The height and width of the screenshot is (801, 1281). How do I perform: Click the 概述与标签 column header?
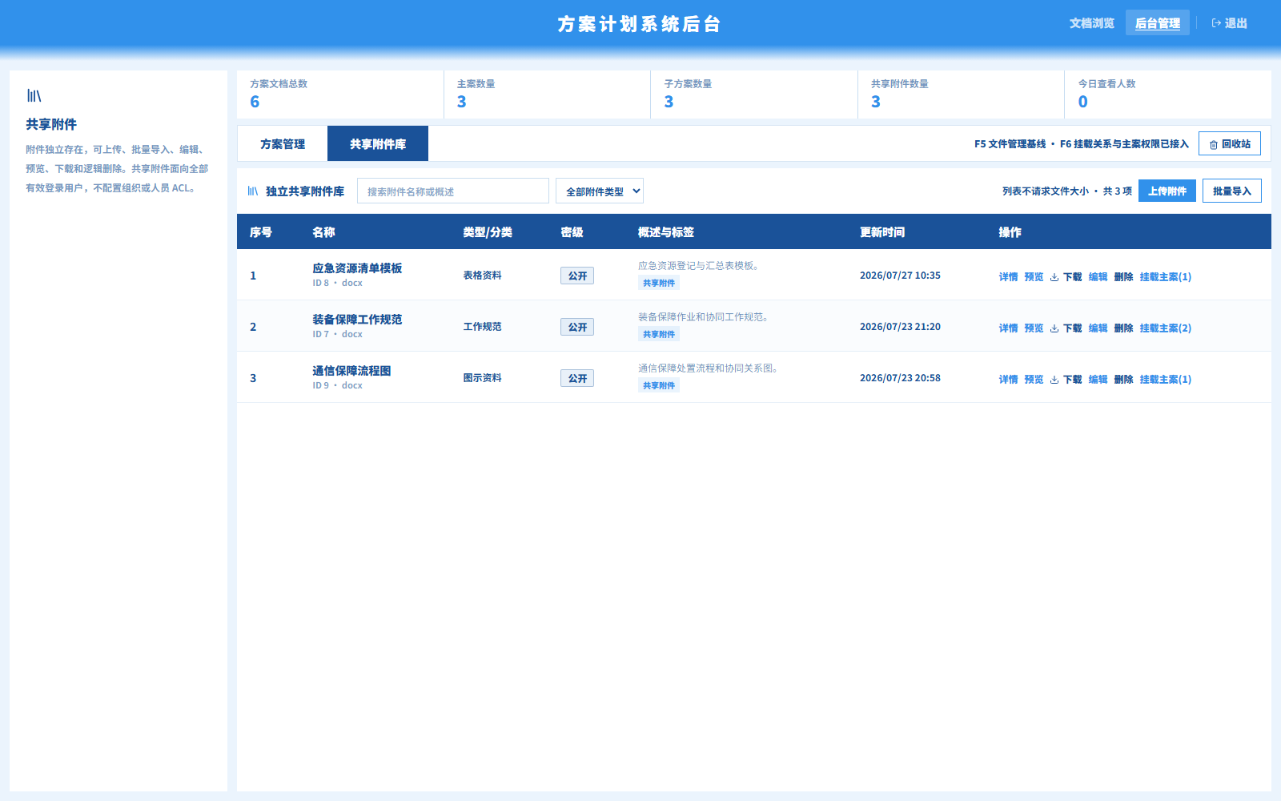point(666,232)
